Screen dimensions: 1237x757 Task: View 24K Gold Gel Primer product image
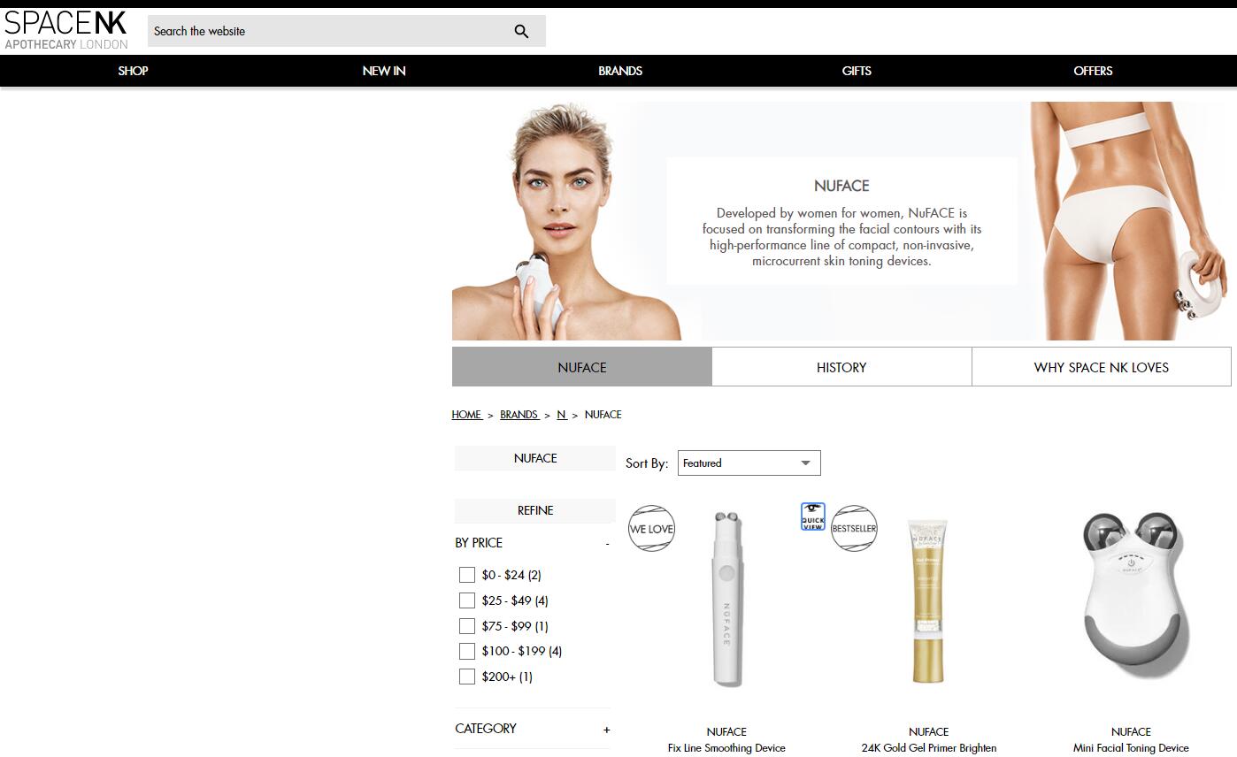coord(928,601)
